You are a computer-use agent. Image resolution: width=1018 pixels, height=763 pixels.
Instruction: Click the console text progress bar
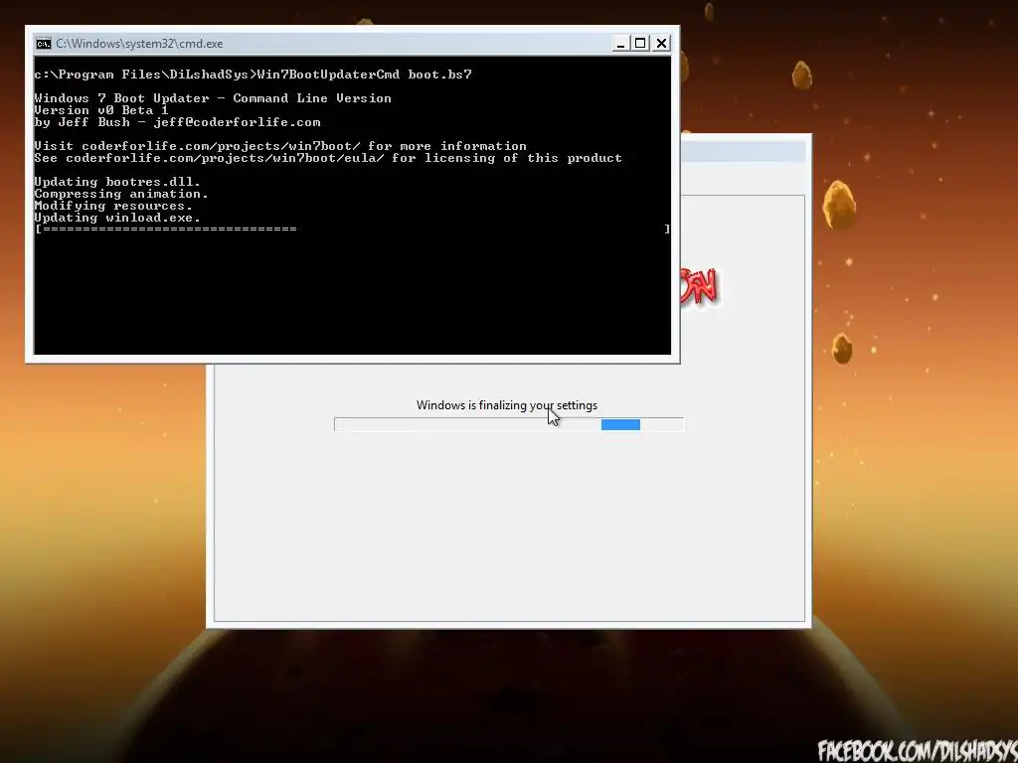(x=352, y=229)
